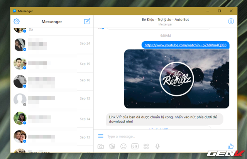Attach a photo from gallery
The width and height of the screenshot is (247, 159).
(112, 146)
